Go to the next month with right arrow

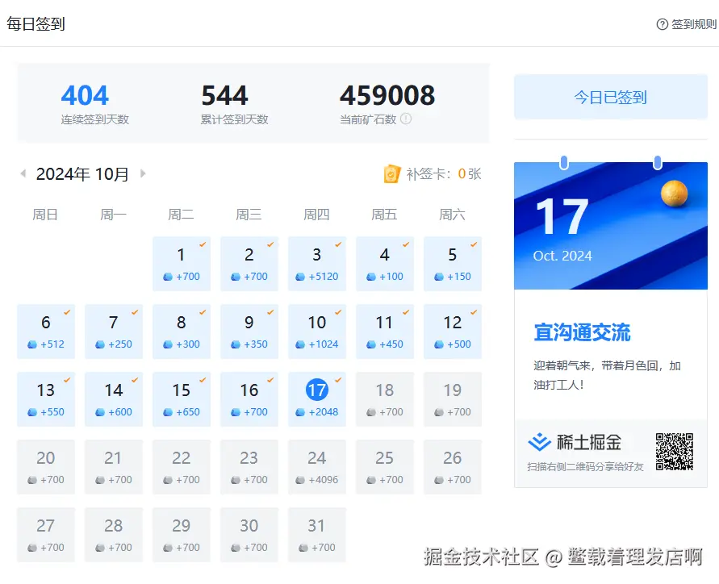[x=143, y=173]
